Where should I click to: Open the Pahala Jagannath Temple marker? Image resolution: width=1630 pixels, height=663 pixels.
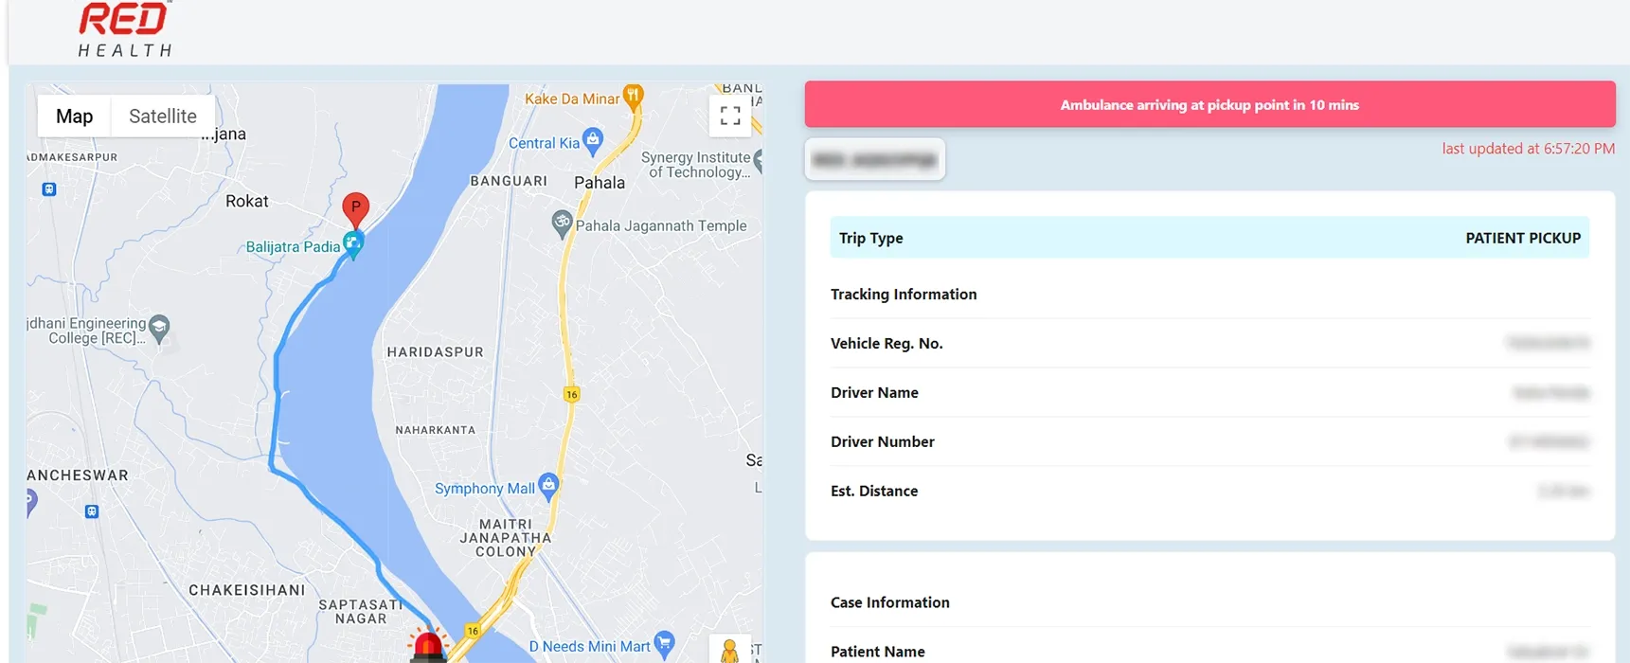(562, 224)
